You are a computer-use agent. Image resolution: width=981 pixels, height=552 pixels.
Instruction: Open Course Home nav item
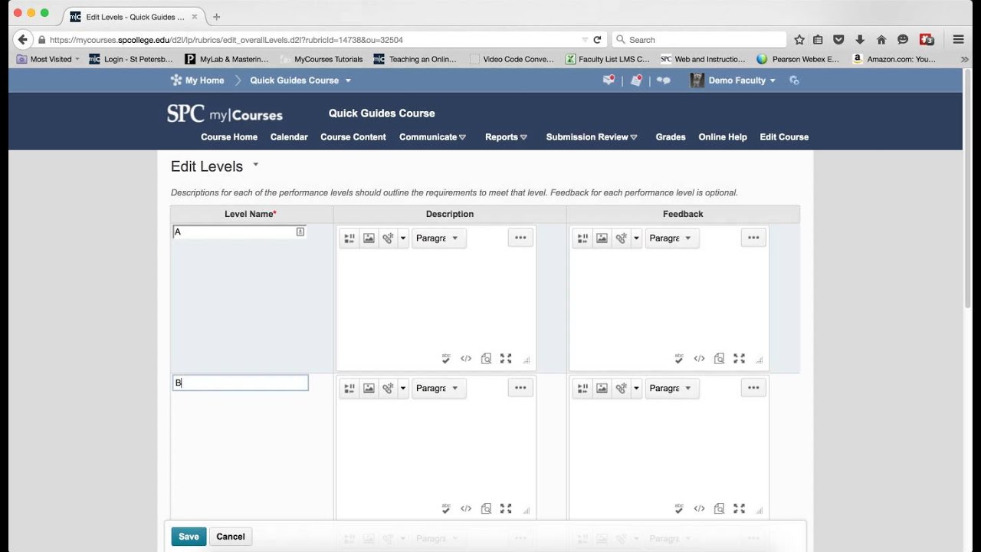(x=229, y=137)
